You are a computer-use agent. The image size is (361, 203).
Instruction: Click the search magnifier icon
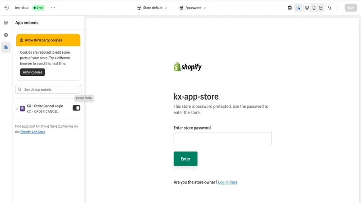(19, 89)
